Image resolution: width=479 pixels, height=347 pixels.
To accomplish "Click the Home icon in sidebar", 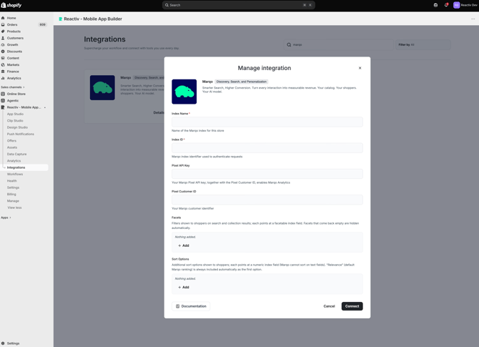I will [x=3, y=18].
